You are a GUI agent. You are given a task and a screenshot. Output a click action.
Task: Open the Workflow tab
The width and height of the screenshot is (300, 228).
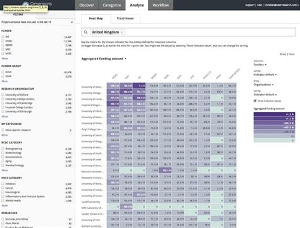tap(161, 5)
